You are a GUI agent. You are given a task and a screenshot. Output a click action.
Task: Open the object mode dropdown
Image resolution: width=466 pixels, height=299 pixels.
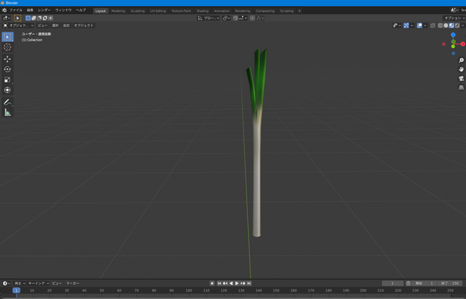[18, 26]
